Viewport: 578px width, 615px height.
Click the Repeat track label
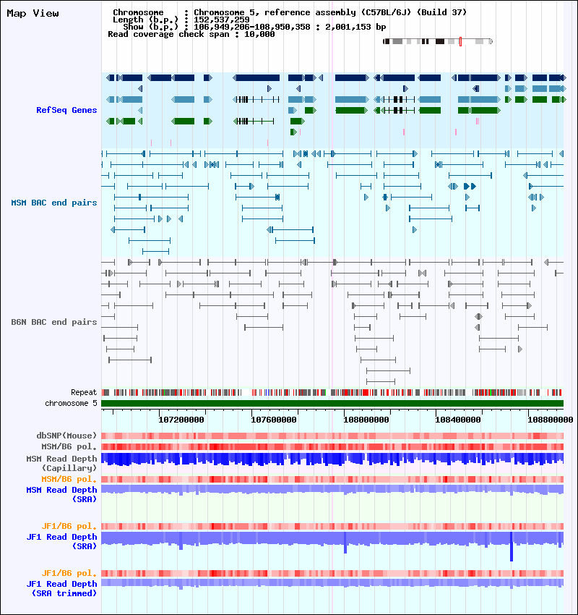click(84, 393)
